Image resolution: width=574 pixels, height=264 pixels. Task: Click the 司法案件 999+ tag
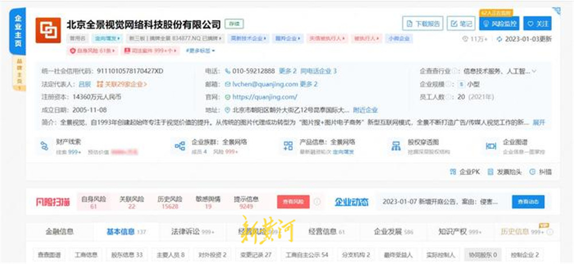point(150,51)
